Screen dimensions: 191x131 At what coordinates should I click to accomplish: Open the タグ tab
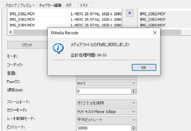pyautogui.click(x=71, y=5)
